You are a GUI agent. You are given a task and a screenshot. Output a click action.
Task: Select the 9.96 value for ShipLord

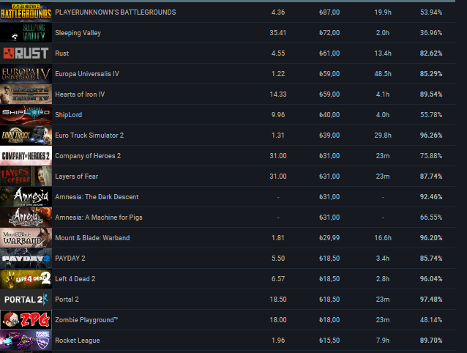278,115
